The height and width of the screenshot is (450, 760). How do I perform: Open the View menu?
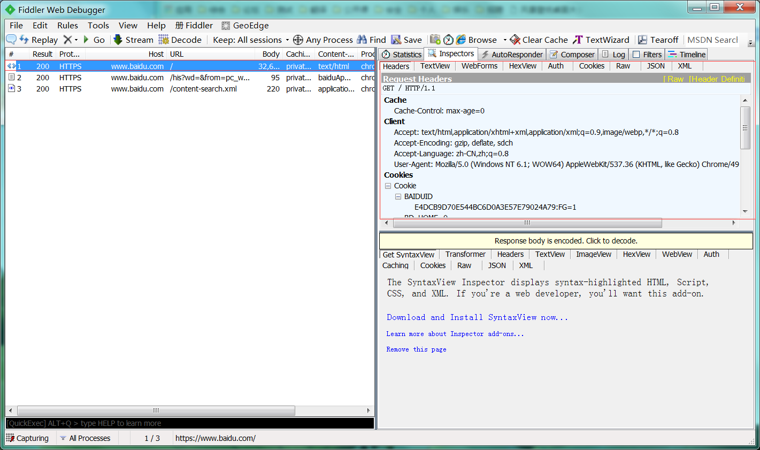[x=128, y=25]
